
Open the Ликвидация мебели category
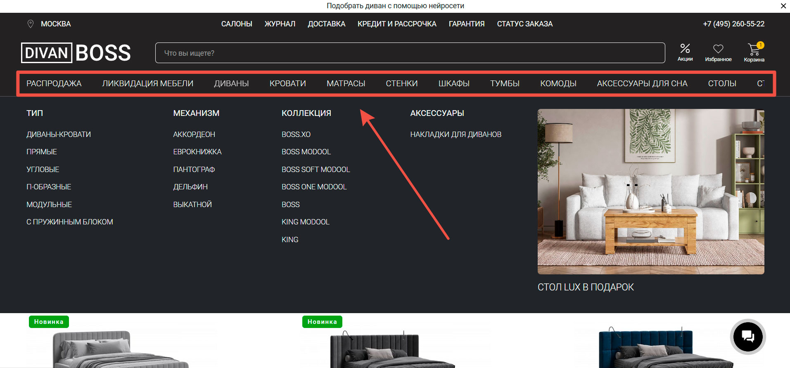click(x=148, y=83)
